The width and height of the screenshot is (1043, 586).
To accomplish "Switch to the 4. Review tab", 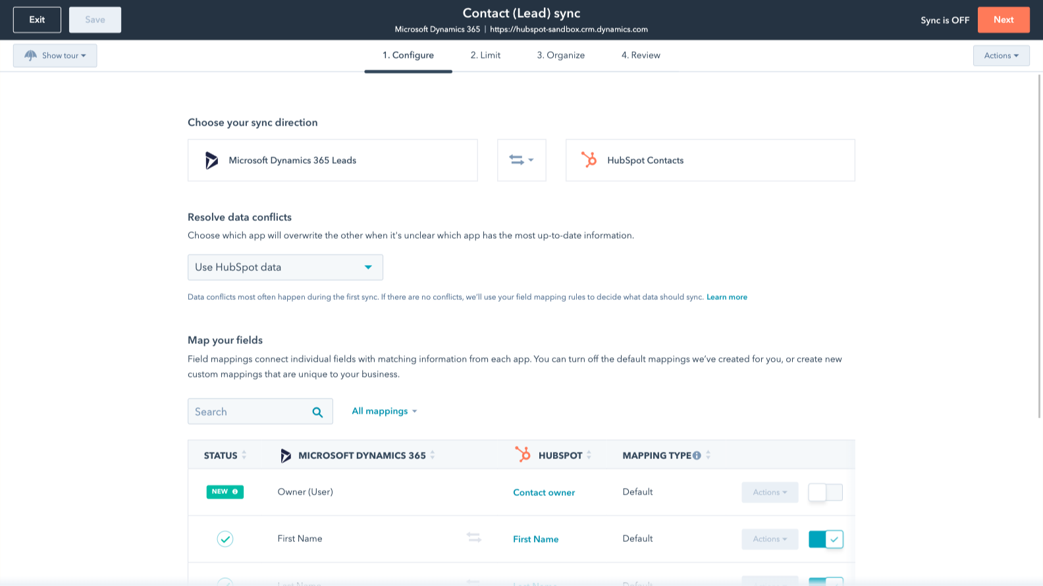I will tap(641, 55).
